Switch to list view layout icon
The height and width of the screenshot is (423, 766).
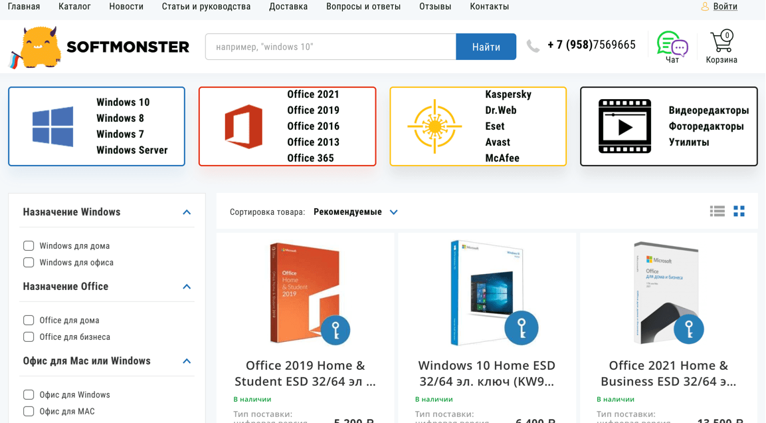click(x=717, y=211)
